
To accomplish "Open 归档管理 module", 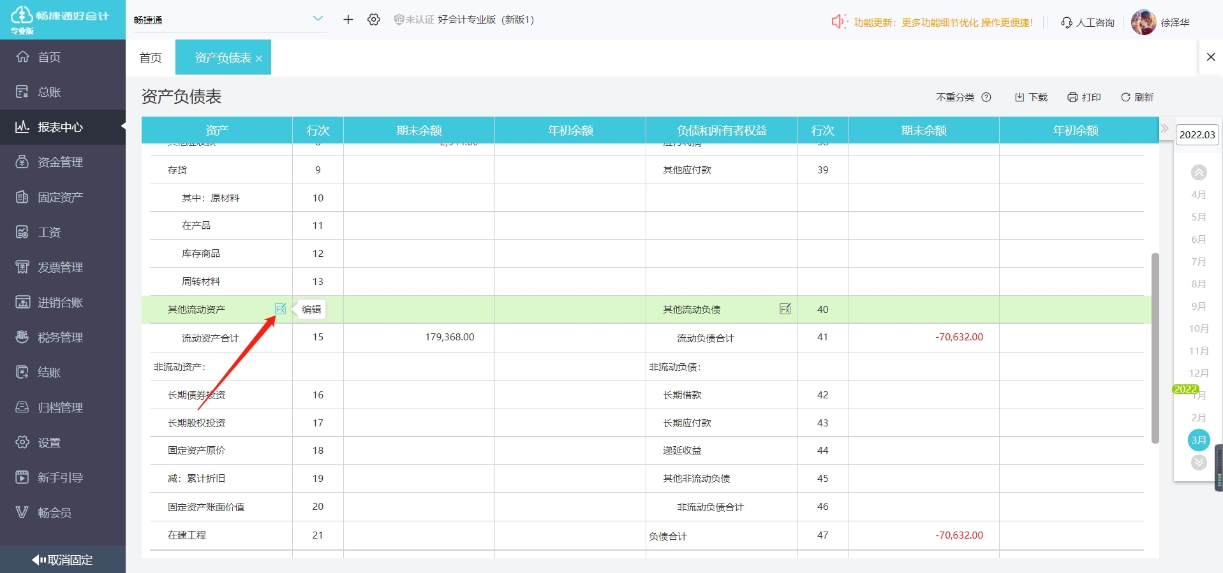I will pos(63,407).
